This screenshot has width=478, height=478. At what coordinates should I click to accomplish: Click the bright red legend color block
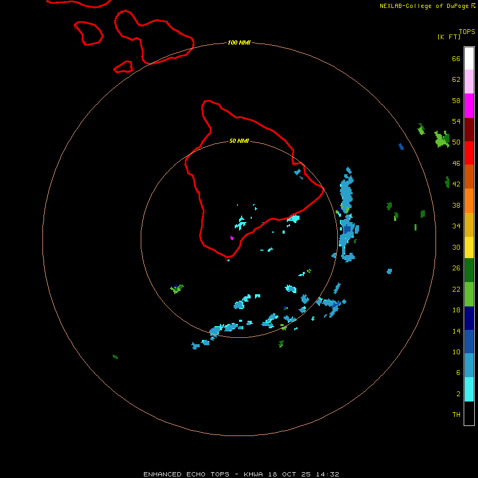469,153
